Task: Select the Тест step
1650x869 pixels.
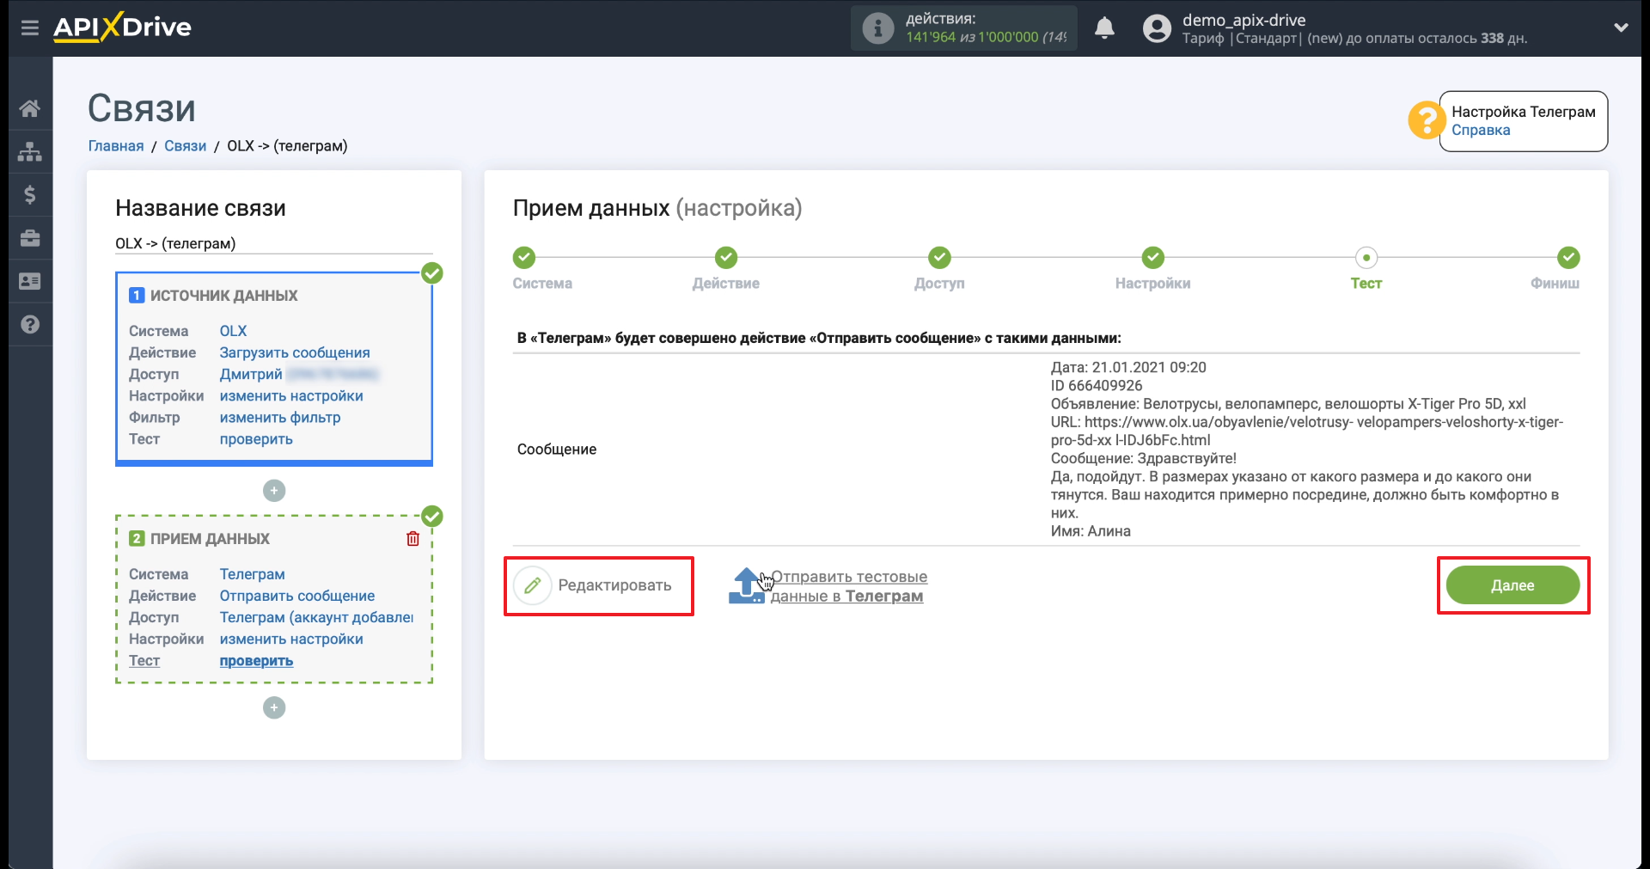Action: (x=1366, y=258)
